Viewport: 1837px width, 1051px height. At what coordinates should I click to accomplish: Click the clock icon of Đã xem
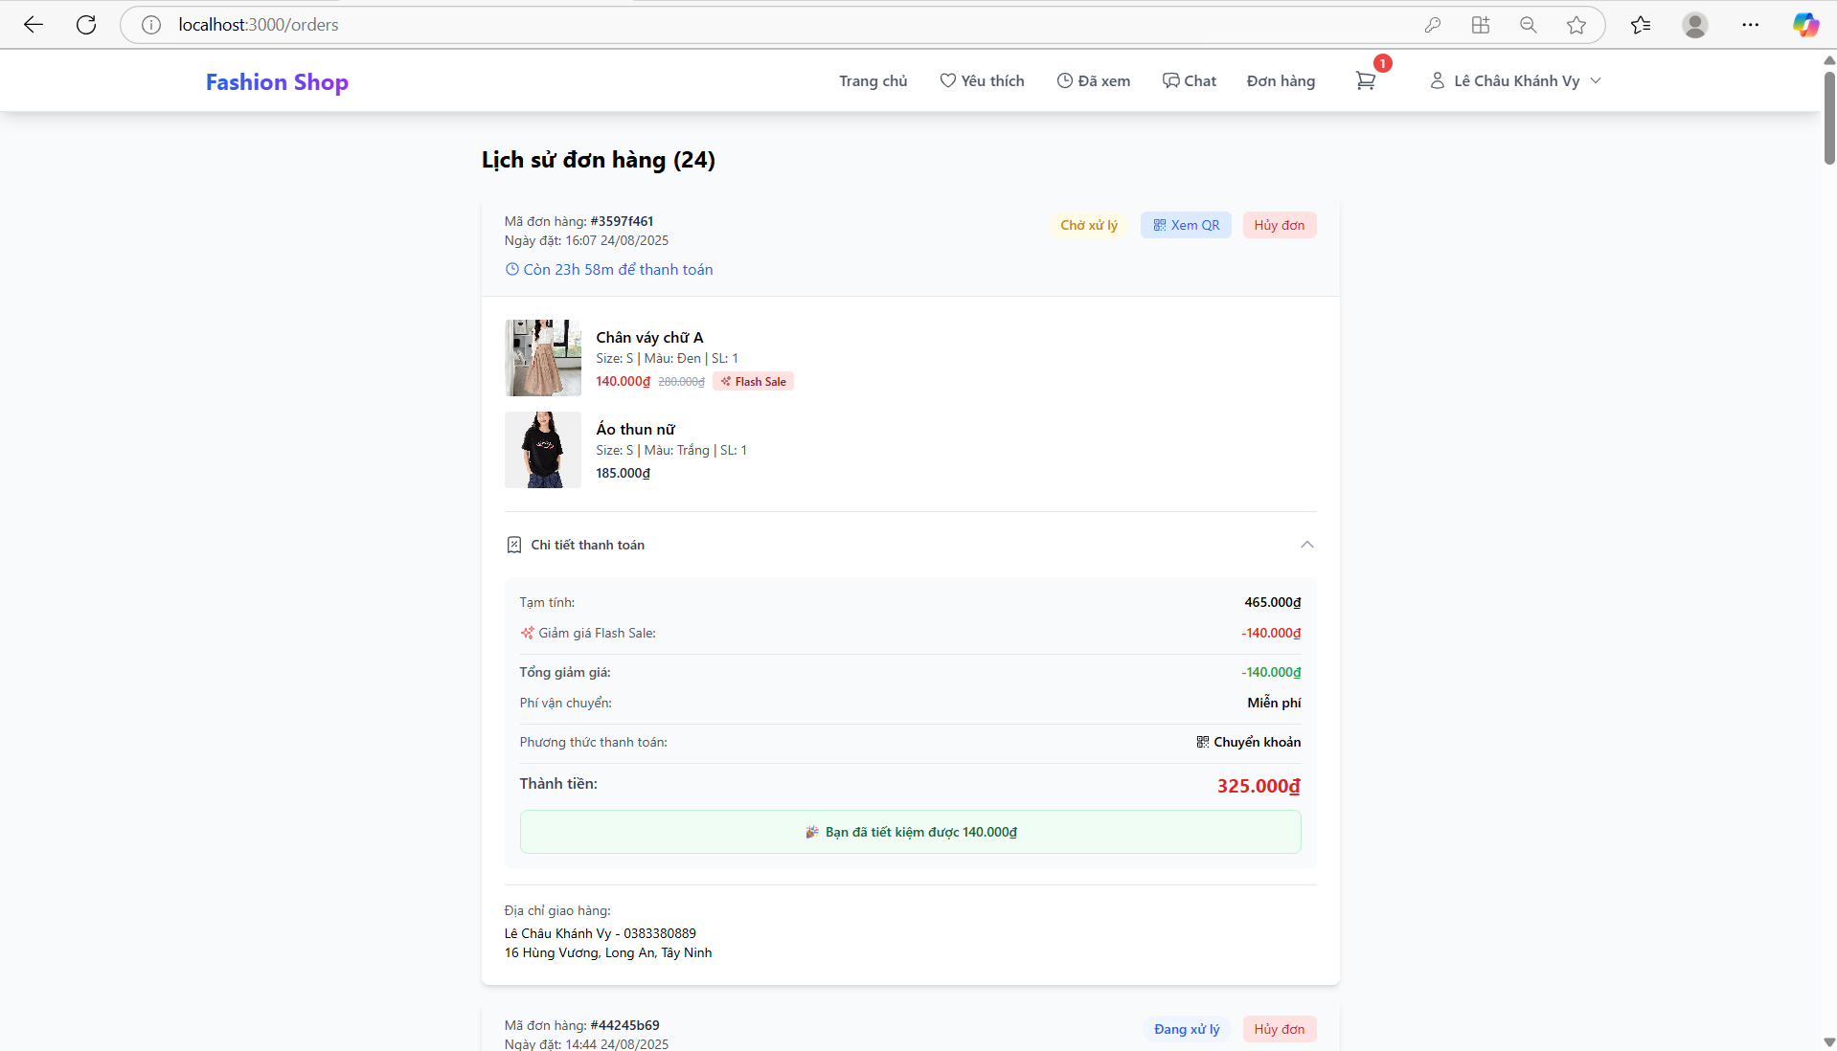[1065, 80]
